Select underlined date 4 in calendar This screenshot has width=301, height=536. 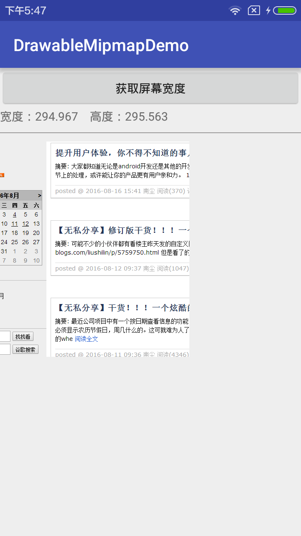(x=15, y=214)
